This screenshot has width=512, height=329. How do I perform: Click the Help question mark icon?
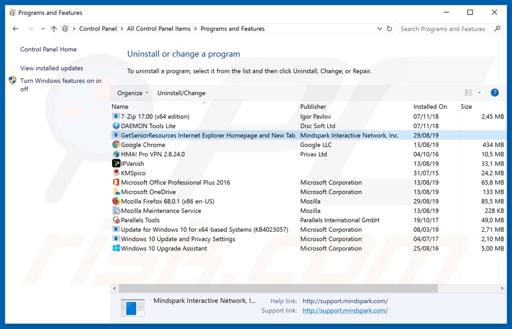coord(495,93)
